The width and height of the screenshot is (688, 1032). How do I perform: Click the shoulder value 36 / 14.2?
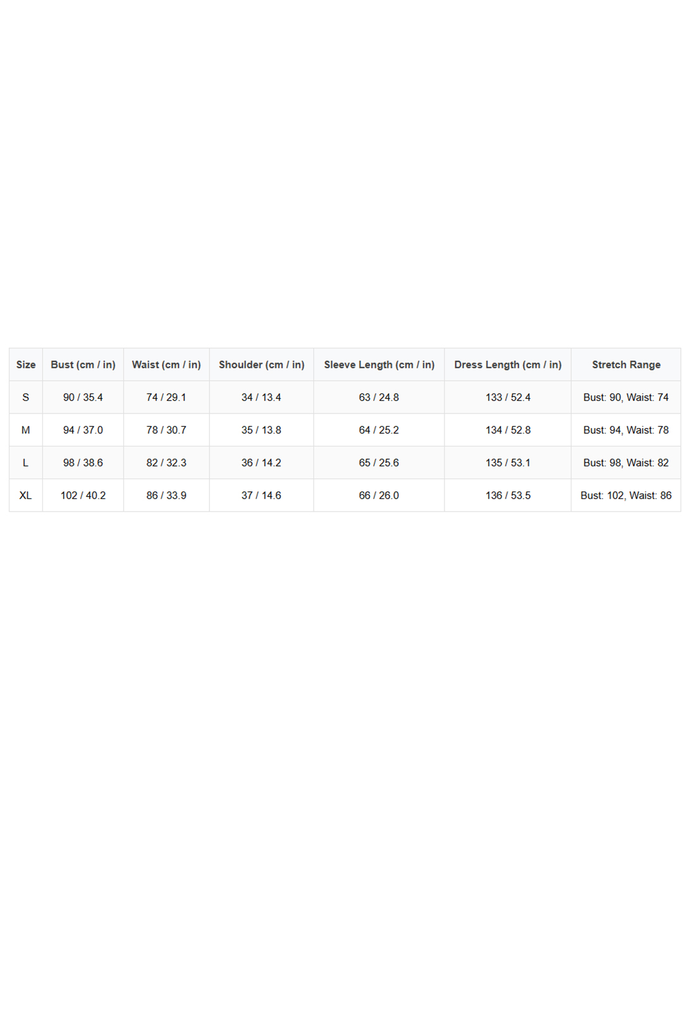261,463
